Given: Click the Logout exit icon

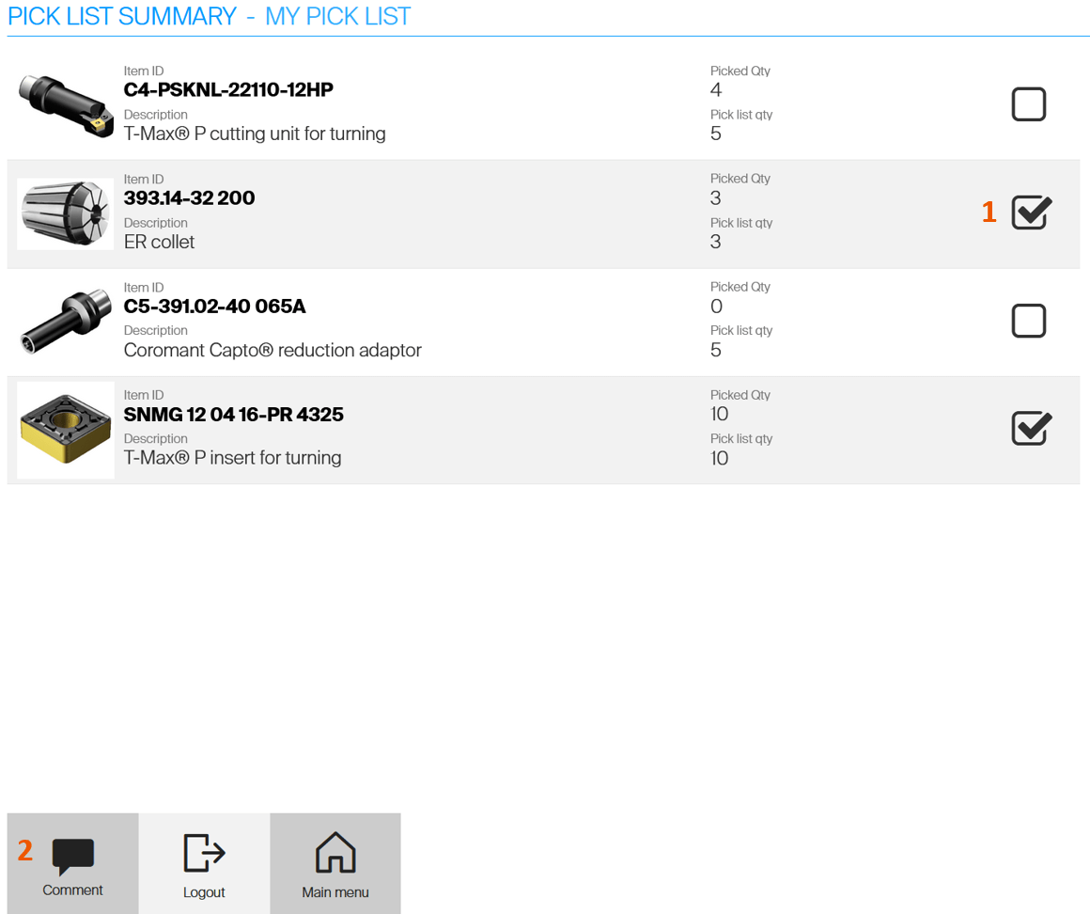Looking at the screenshot, I should pos(204,854).
